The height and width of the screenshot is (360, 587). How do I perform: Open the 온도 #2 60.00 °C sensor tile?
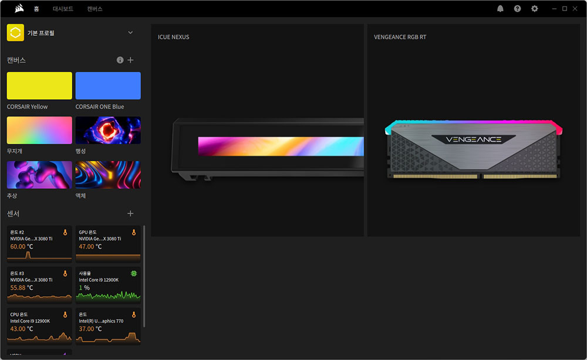click(x=39, y=244)
